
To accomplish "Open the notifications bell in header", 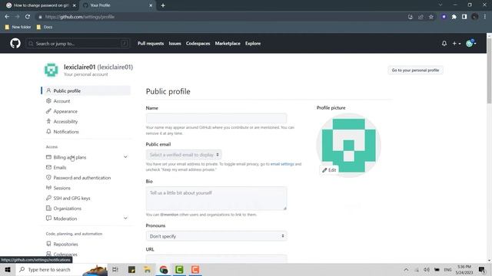I will pyautogui.click(x=444, y=44).
